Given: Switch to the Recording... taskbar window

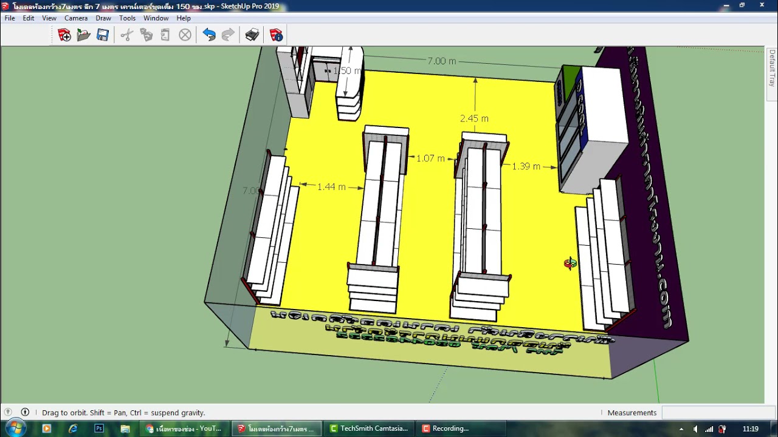Looking at the screenshot, I should [x=461, y=429].
